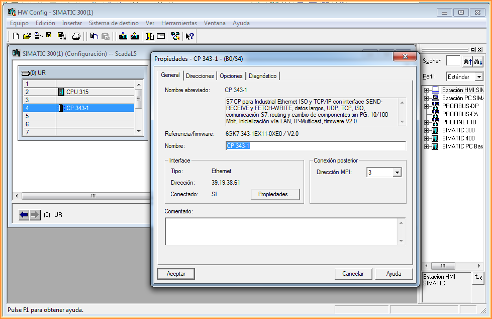Click the Save and Compile toolbar icon
Screen dimensions: 492x319
point(62,36)
